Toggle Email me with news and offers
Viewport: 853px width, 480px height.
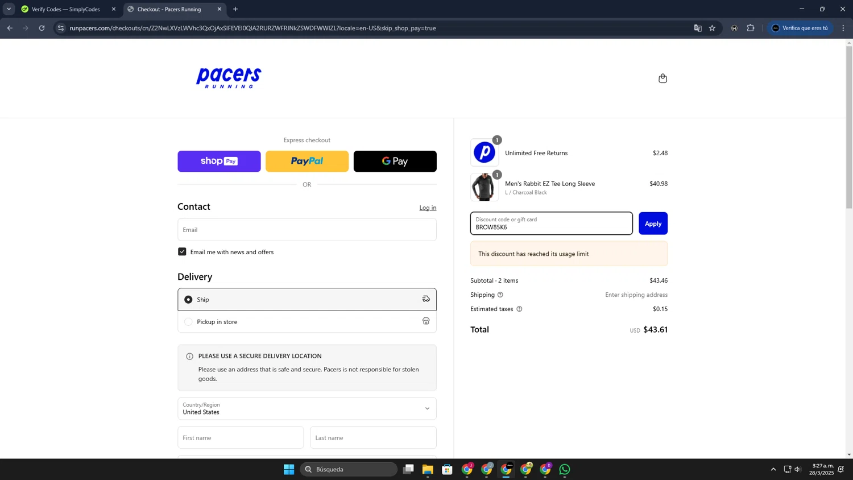click(182, 252)
